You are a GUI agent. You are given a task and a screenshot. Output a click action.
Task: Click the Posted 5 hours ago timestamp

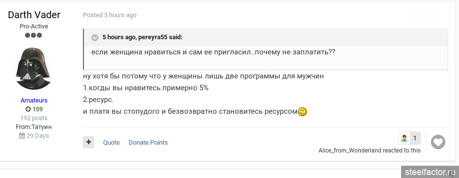(110, 15)
